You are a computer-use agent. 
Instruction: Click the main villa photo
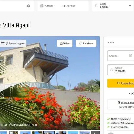50,83
